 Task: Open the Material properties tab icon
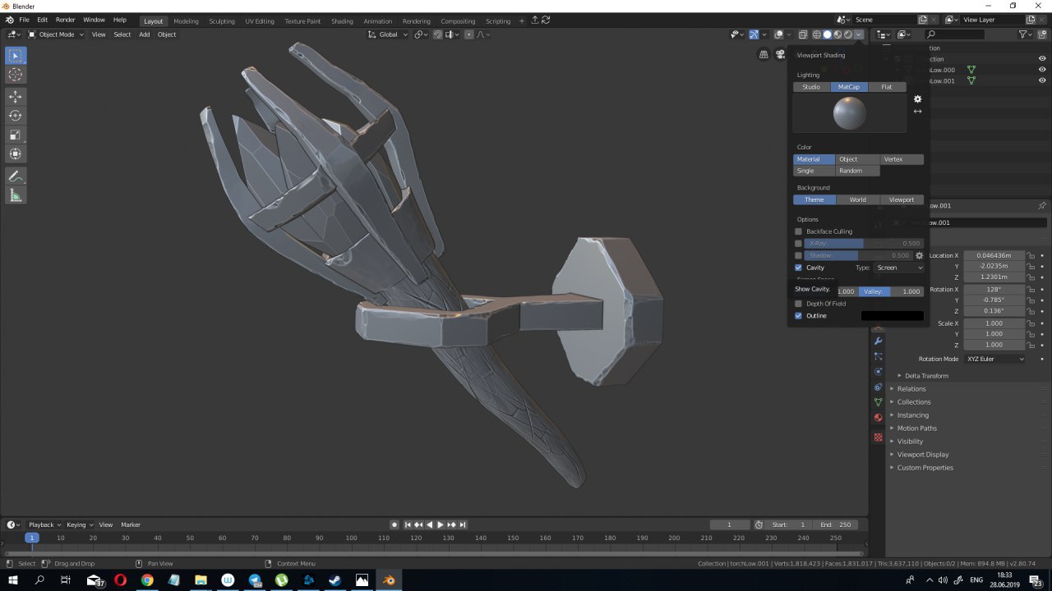tap(878, 418)
